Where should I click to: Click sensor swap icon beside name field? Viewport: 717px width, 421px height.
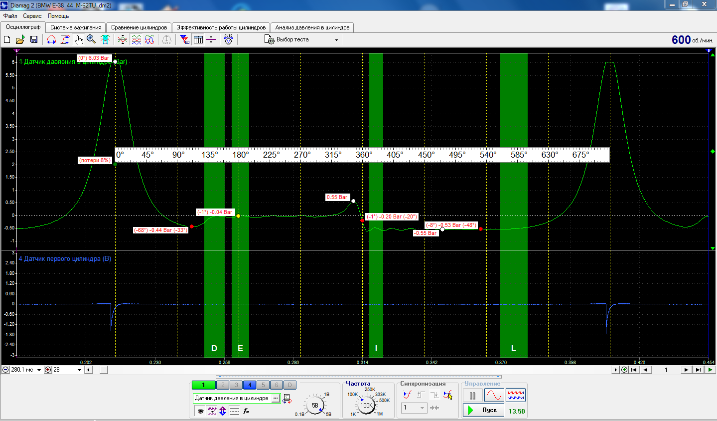(287, 399)
